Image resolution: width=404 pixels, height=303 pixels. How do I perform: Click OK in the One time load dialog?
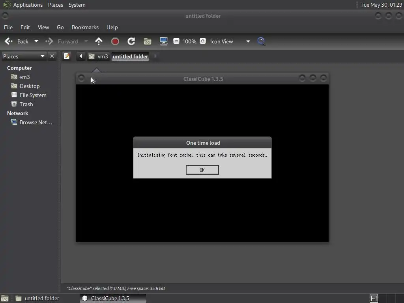point(202,170)
